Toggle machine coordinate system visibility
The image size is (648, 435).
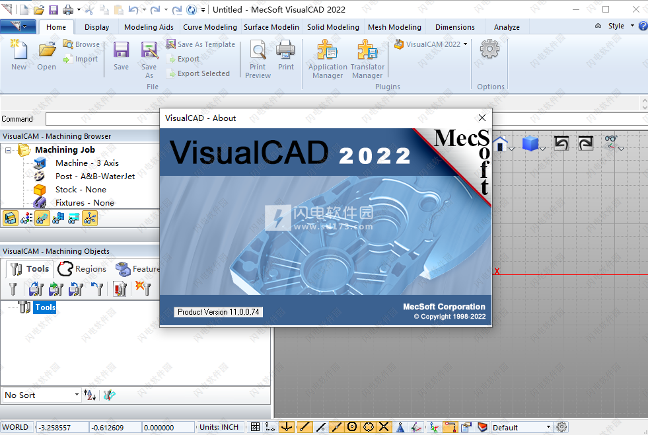point(90,218)
